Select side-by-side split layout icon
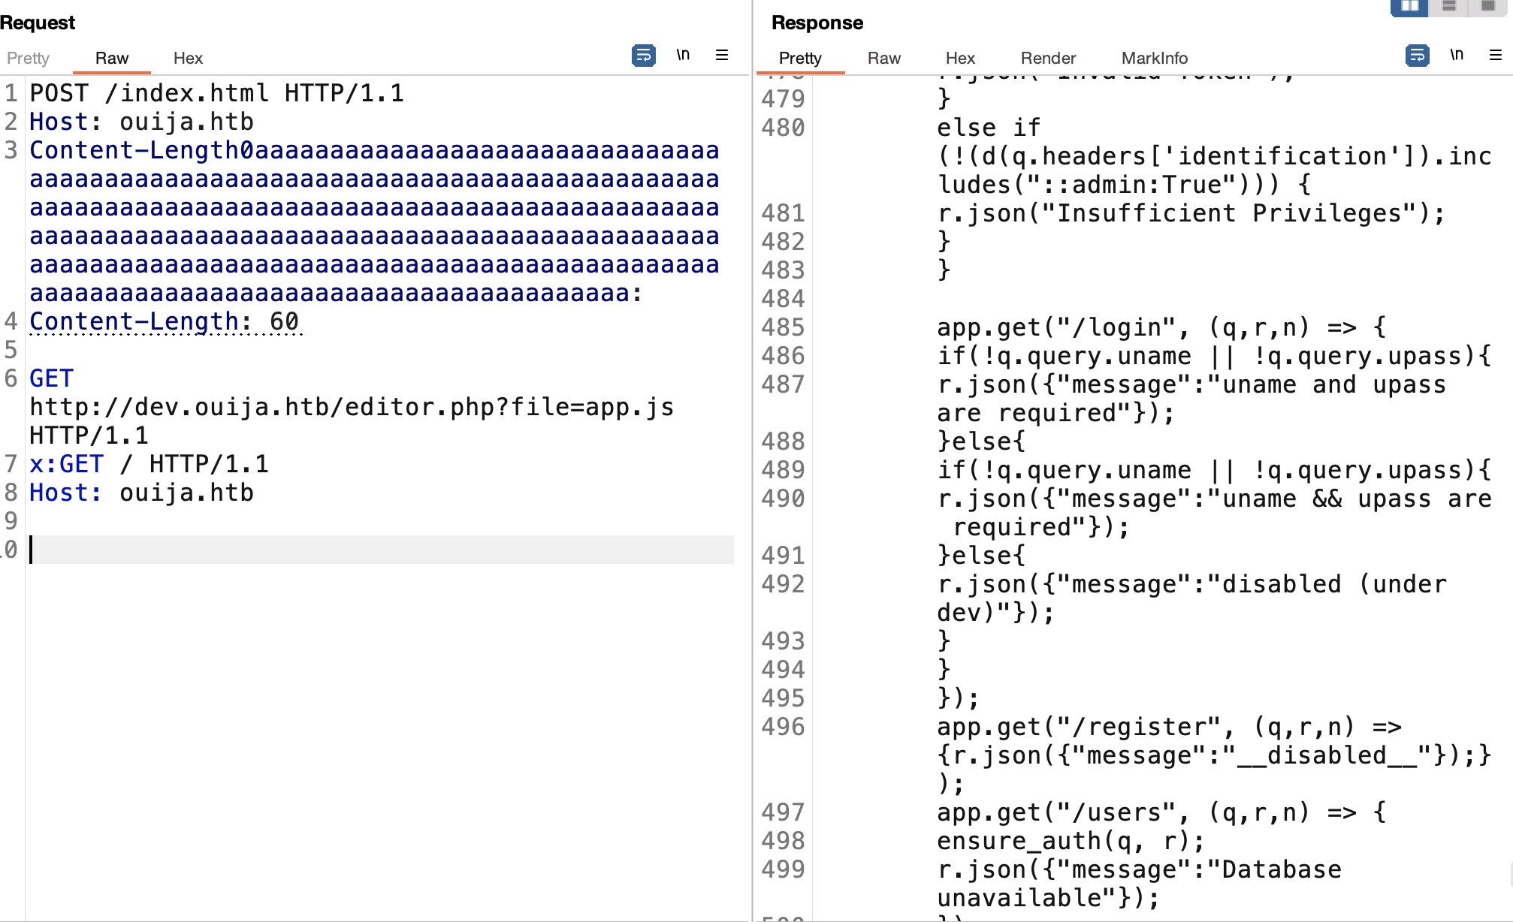The width and height of the screenshot is (1513, 922). 1409,7
